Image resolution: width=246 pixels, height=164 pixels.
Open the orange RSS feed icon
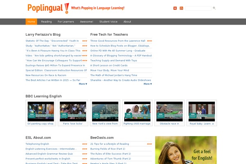click(181, 8)
